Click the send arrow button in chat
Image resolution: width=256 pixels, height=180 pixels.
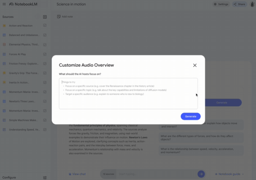click(x=201, y=174)
